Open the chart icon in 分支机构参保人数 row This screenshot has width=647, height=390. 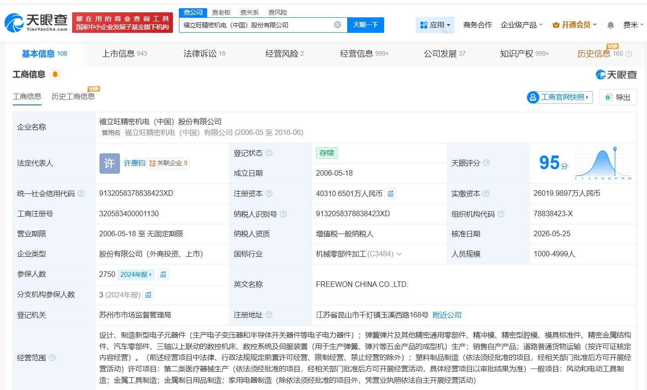click(x=148, y=295)
